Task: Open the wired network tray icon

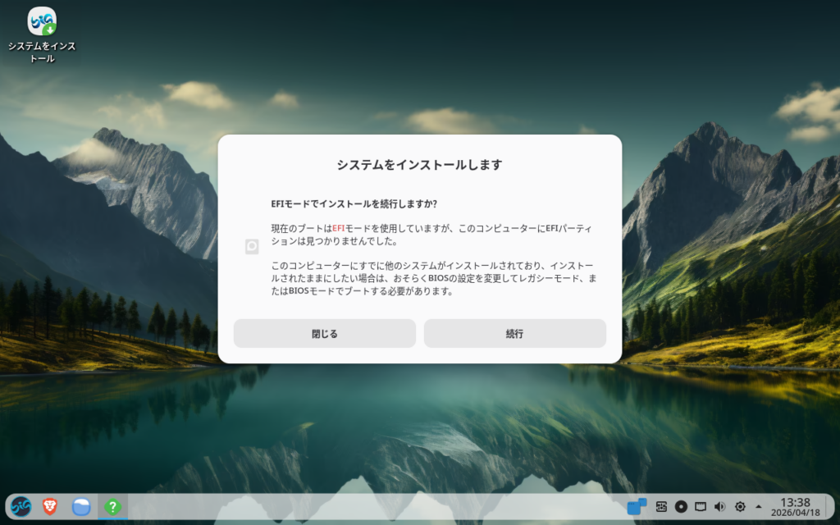Action: pos(701,507)
